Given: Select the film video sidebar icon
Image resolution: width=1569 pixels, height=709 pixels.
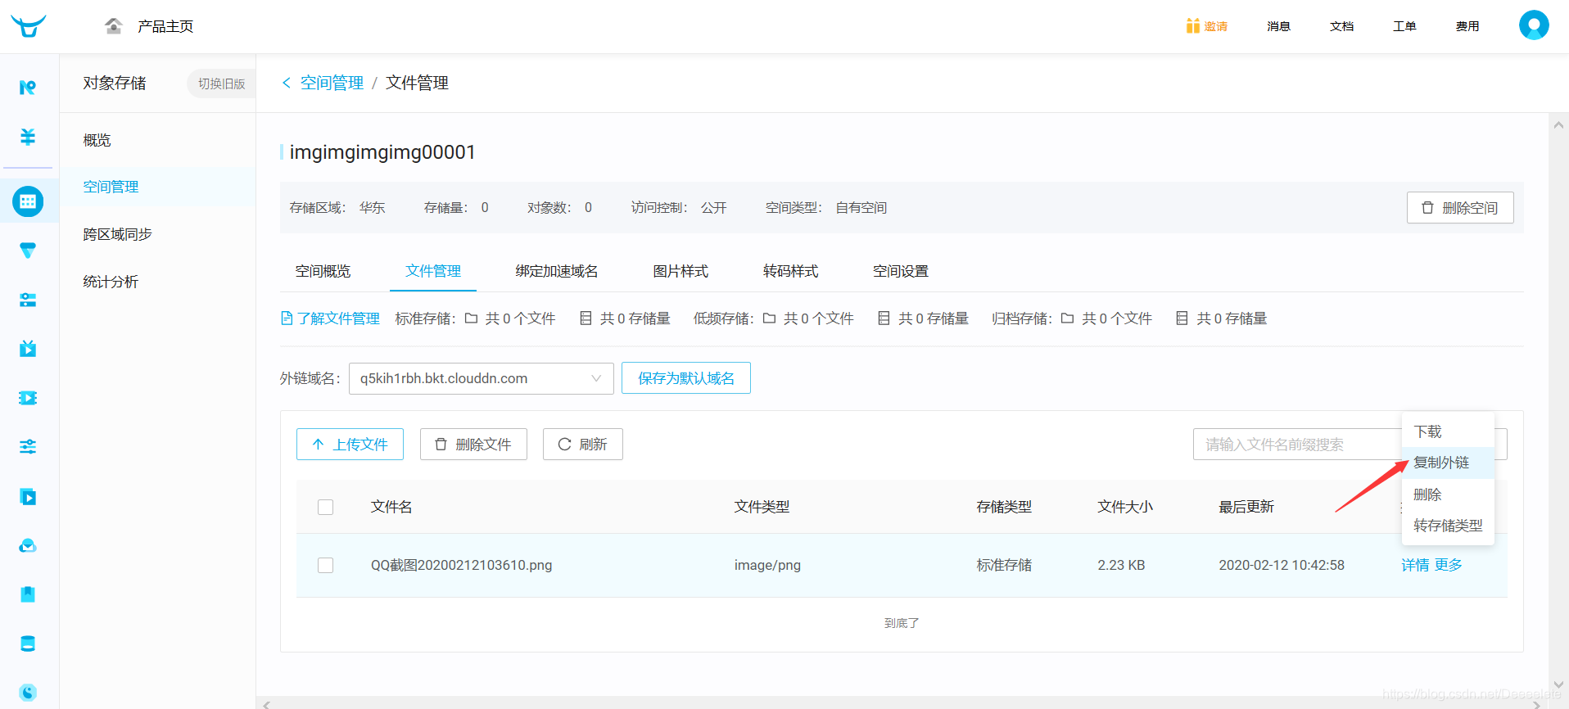Looking at the screenshot, I should (28, 398).
